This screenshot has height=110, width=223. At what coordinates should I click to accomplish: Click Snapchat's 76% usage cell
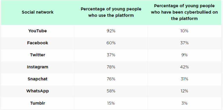coord(111,79)
